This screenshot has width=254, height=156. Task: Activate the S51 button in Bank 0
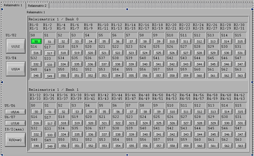coord(77,76)
